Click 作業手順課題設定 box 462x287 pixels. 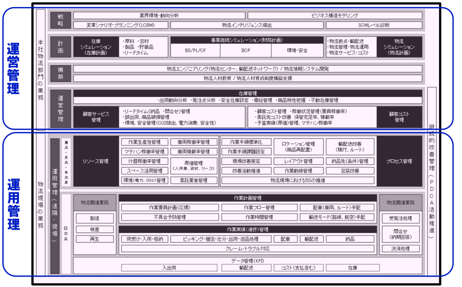coord(246,151)
